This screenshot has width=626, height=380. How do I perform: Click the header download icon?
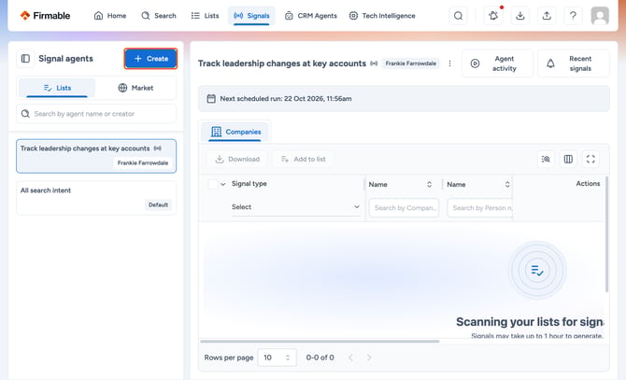pos(519,16)
